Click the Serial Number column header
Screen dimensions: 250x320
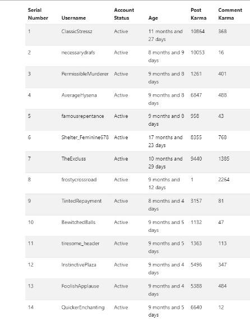38,14
